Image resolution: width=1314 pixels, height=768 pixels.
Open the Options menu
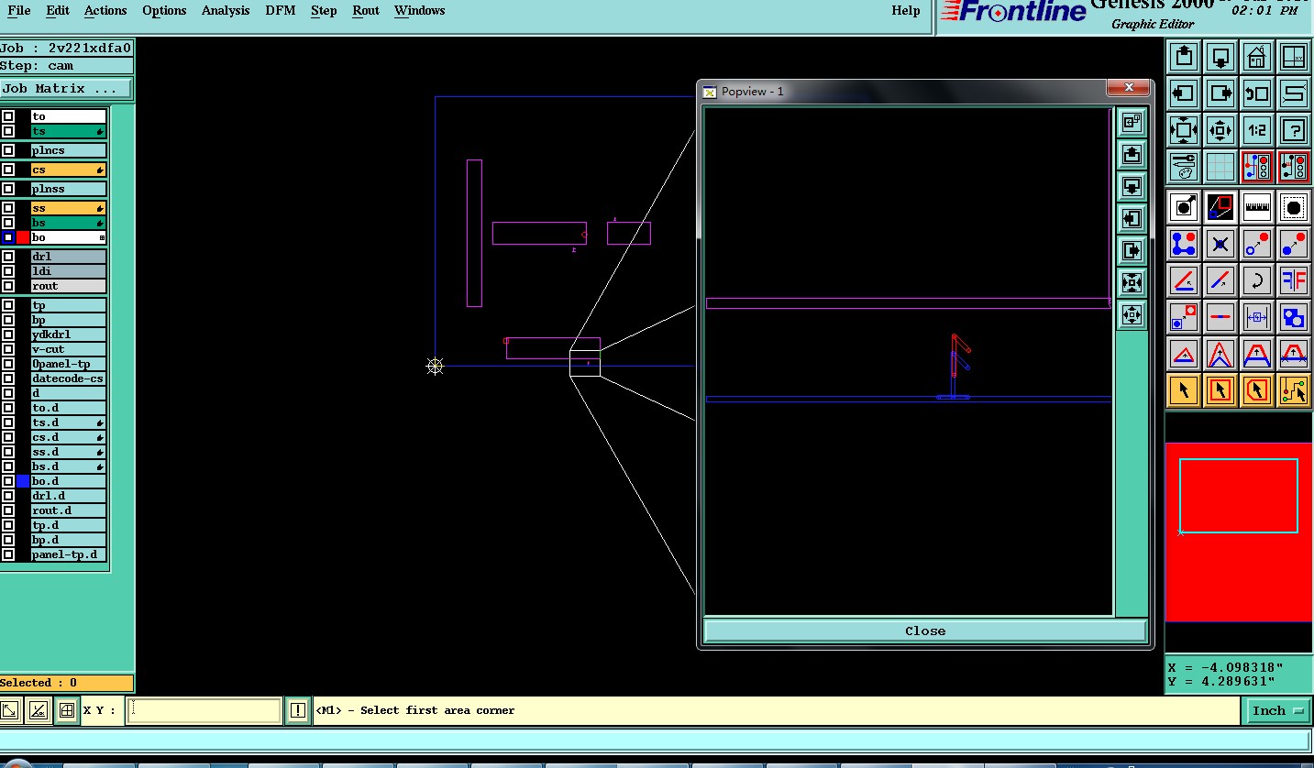coord(164,11)
